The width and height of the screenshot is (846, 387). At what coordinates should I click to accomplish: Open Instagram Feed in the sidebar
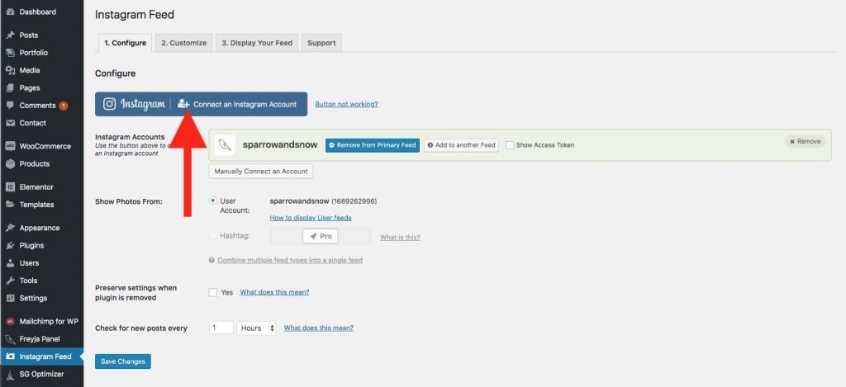click(x=41, y=356)
